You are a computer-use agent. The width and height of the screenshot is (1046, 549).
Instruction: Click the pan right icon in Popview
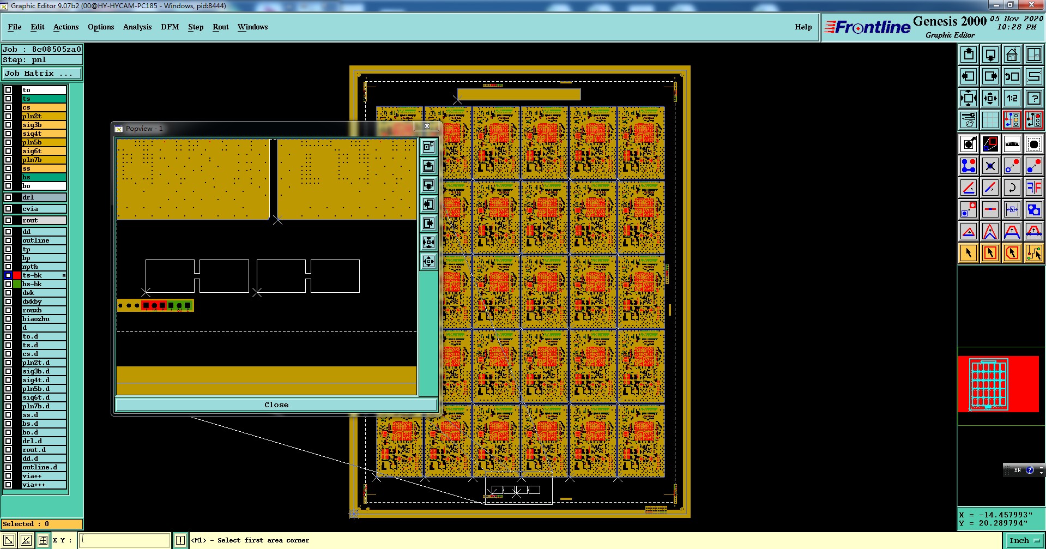pos(429,223)
